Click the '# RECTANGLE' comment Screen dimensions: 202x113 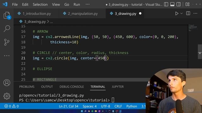pos(45,79)
